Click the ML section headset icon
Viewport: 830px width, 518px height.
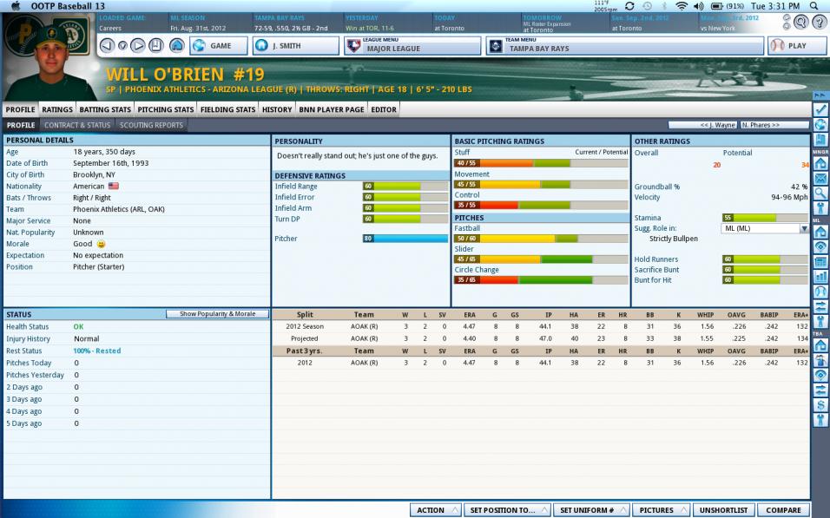820,291
